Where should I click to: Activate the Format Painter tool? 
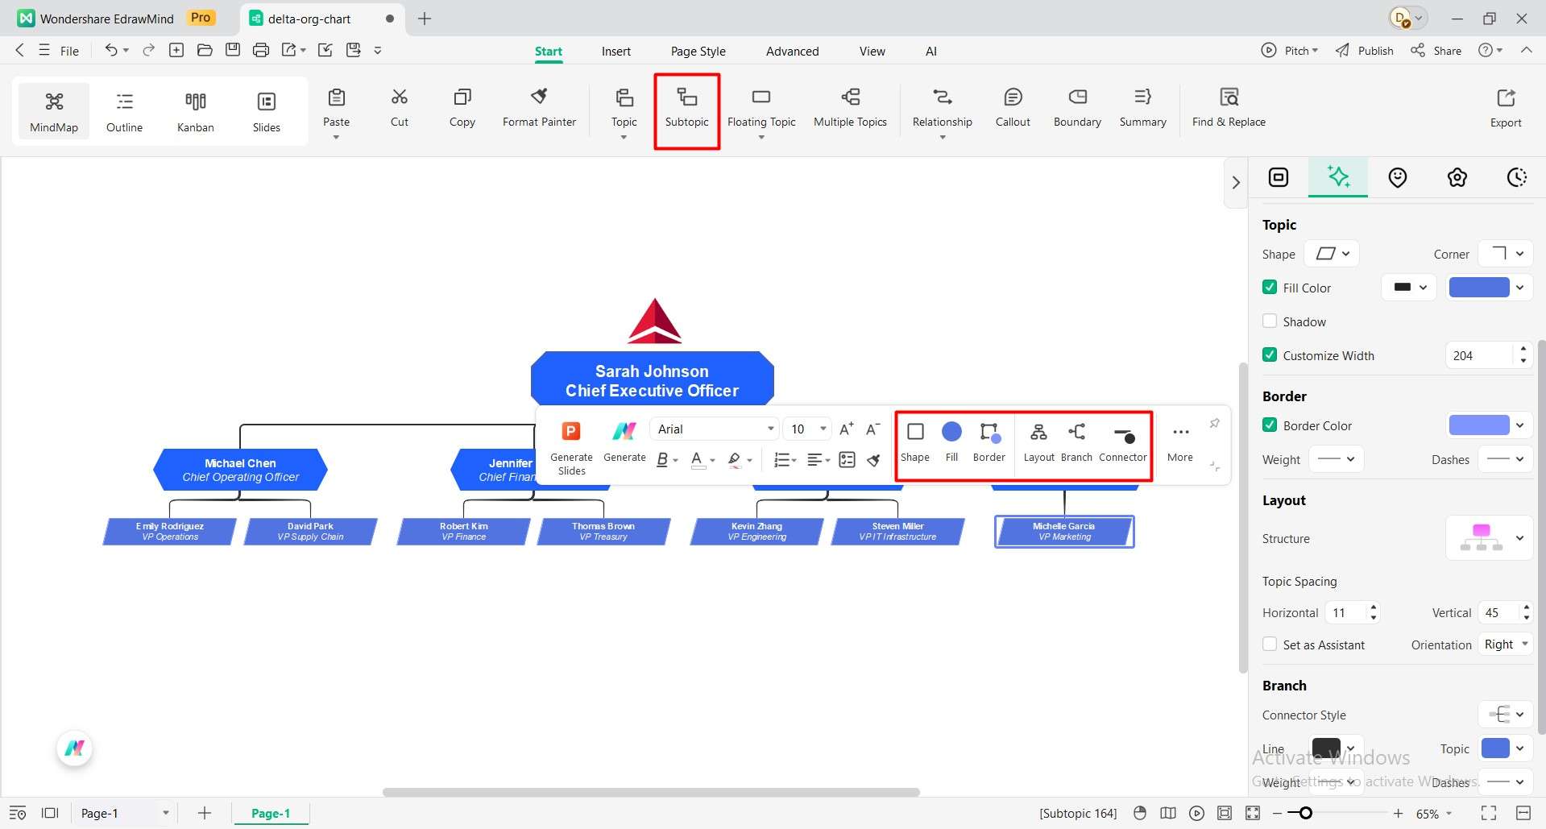(x=539, y=108)
